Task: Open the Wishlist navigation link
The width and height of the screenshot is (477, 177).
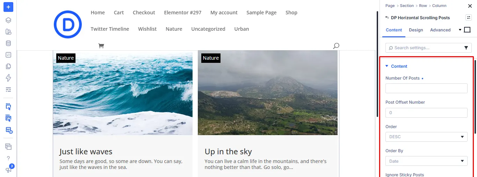Action: pos(147,29)
